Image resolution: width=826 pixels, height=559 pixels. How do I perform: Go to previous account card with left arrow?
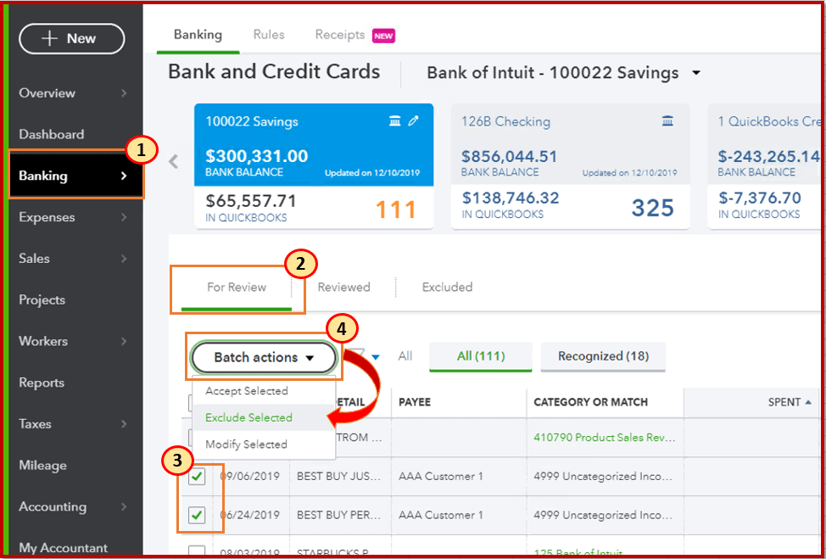pos(173,160)
